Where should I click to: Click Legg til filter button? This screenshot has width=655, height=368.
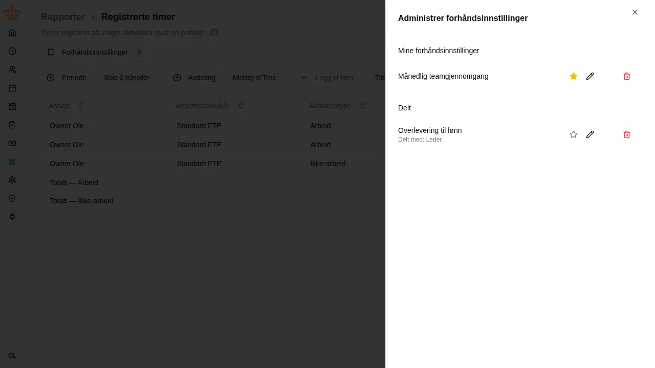(327, 78)
